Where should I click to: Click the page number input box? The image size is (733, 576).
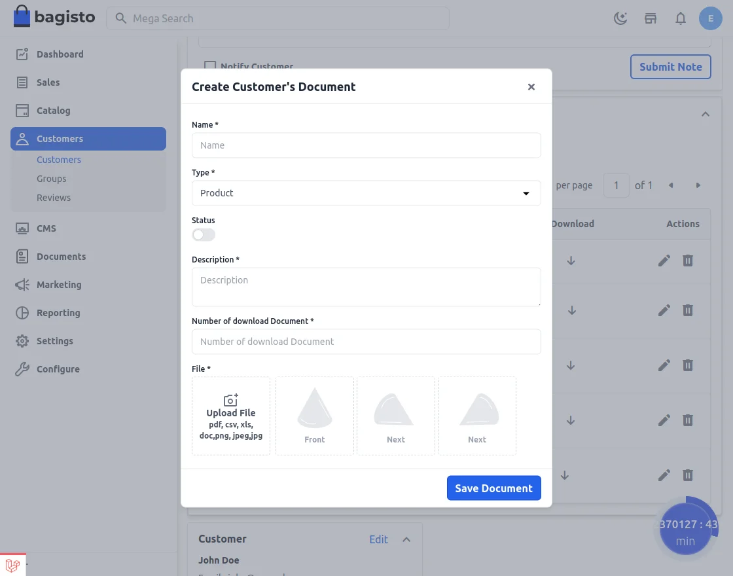click(616, 186)
